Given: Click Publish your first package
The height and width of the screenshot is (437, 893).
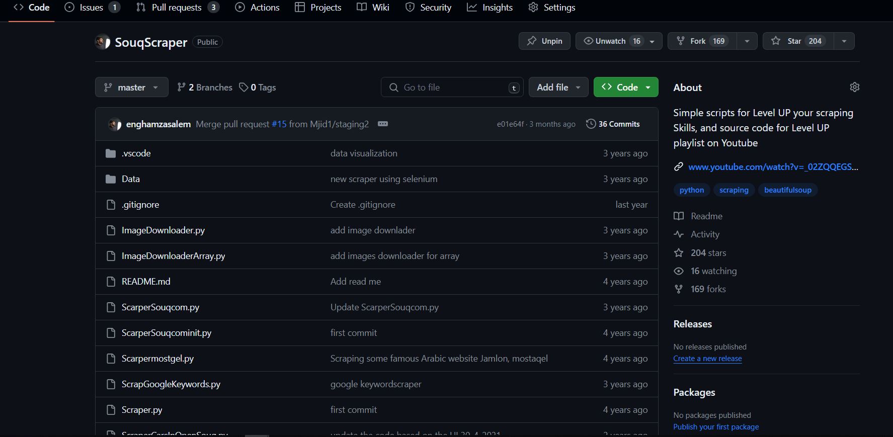Looking at the screenshot, I should pos(716,427).
